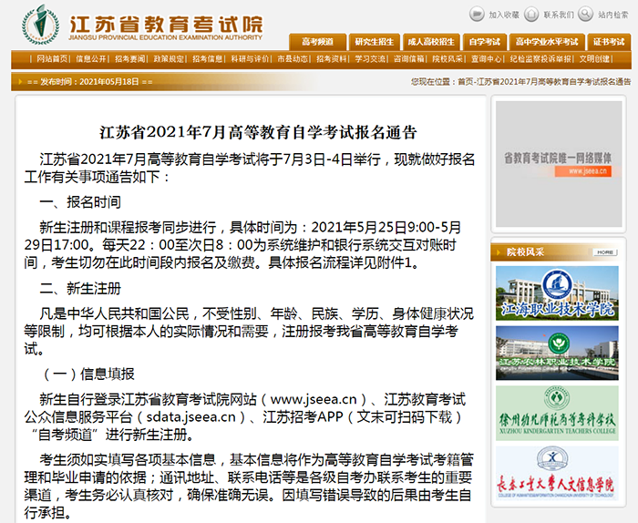The image size is (638, 523).
Task: Open 招考信息 menu item
Action: pos(208,59)
